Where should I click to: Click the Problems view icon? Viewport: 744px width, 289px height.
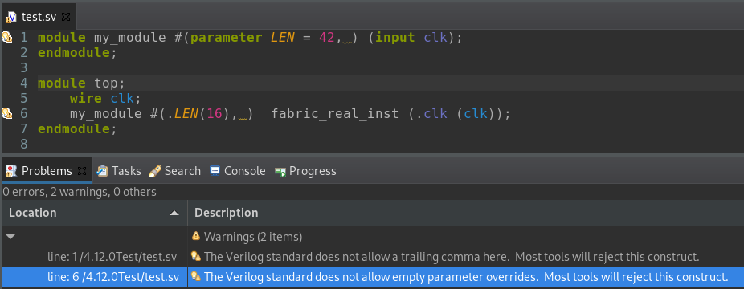pos(11,171)
